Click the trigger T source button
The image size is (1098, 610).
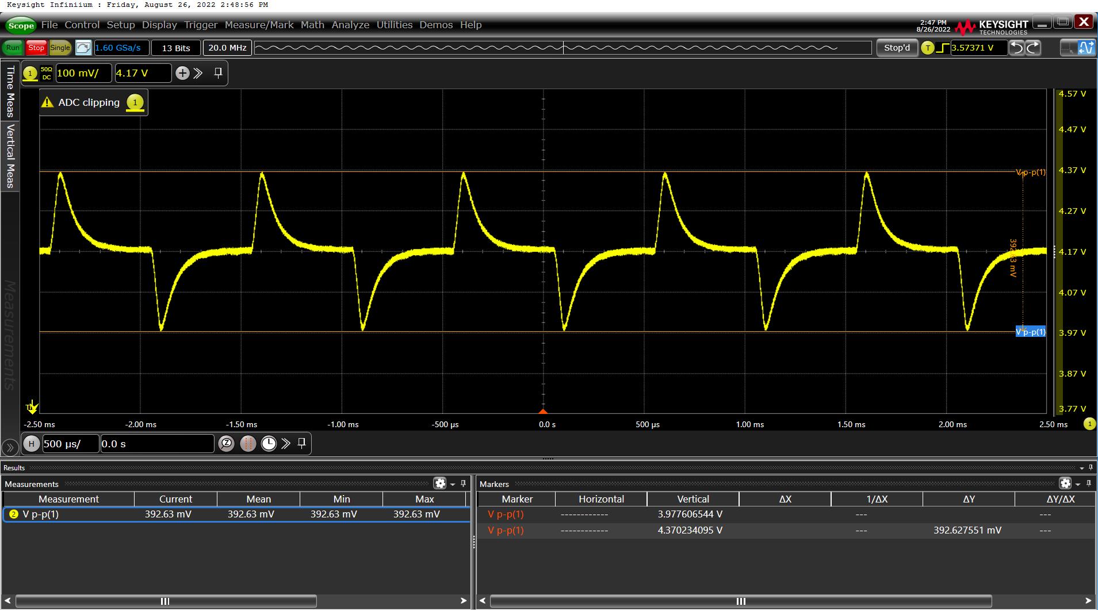[927, 48]
